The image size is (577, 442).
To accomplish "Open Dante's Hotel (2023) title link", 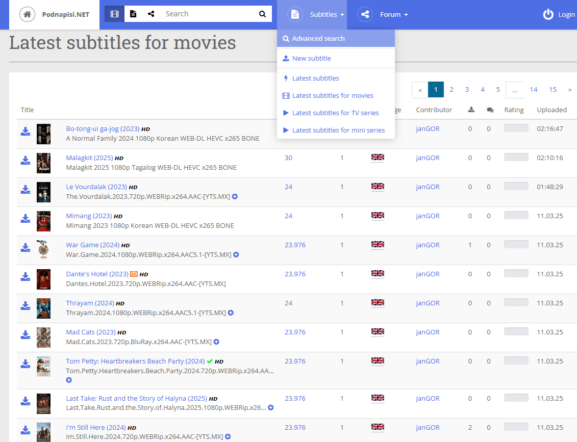I will coord(97,274).
